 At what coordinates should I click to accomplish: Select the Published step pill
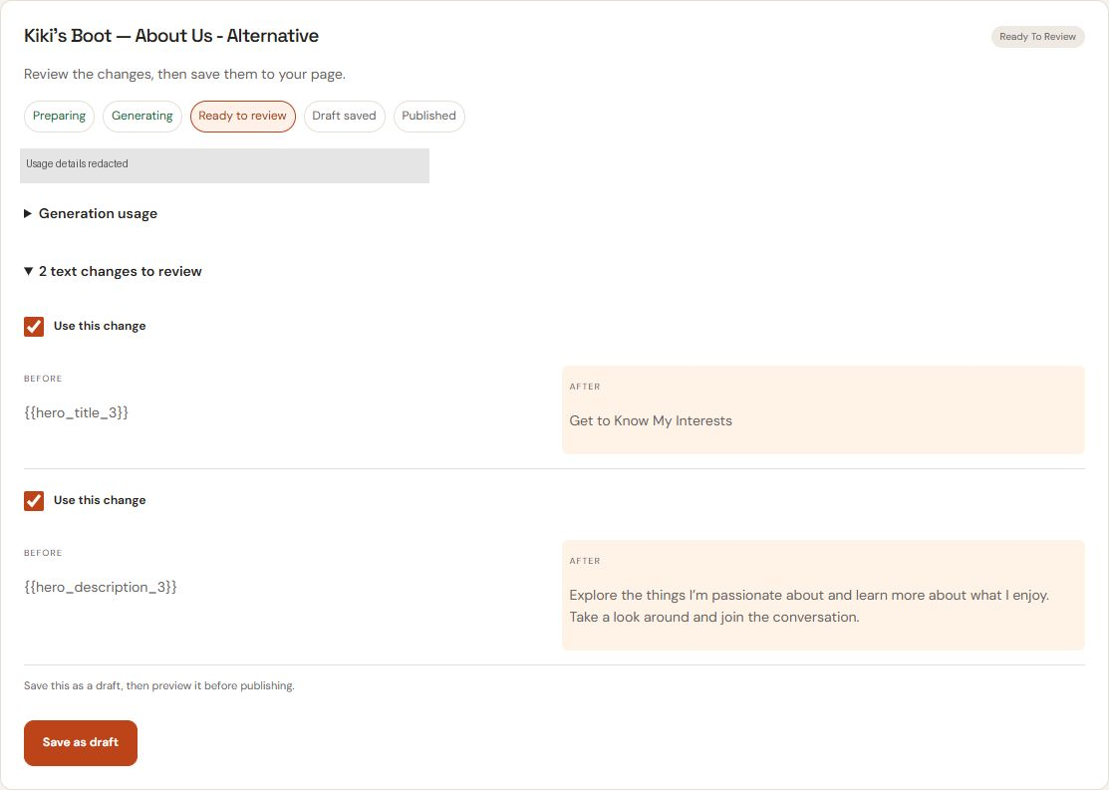[x=428, y=116]
